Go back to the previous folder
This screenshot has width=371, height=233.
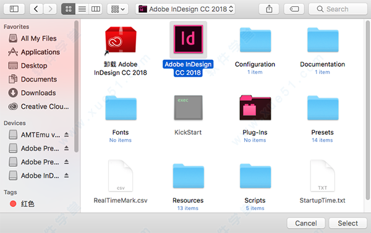click(36, 9)
